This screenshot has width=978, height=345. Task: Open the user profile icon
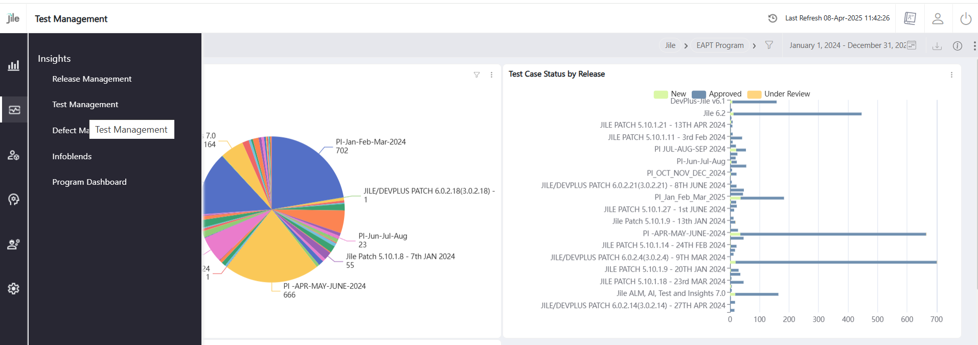pos(937,19)
